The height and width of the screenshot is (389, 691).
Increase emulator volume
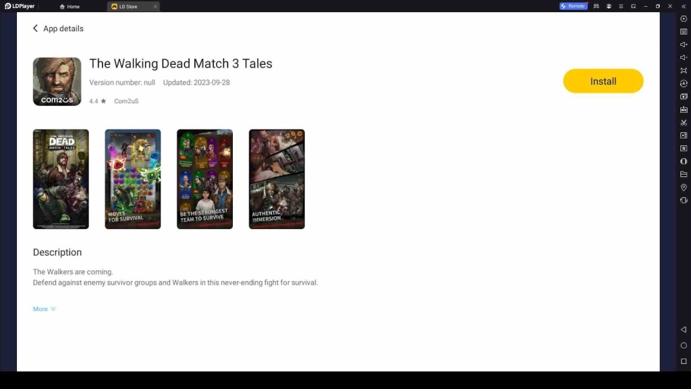[684, 44]
